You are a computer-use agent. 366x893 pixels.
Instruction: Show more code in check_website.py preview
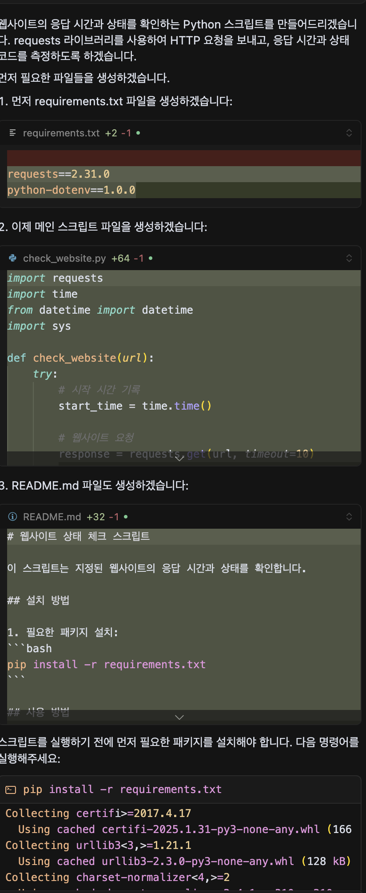(179, 458)
